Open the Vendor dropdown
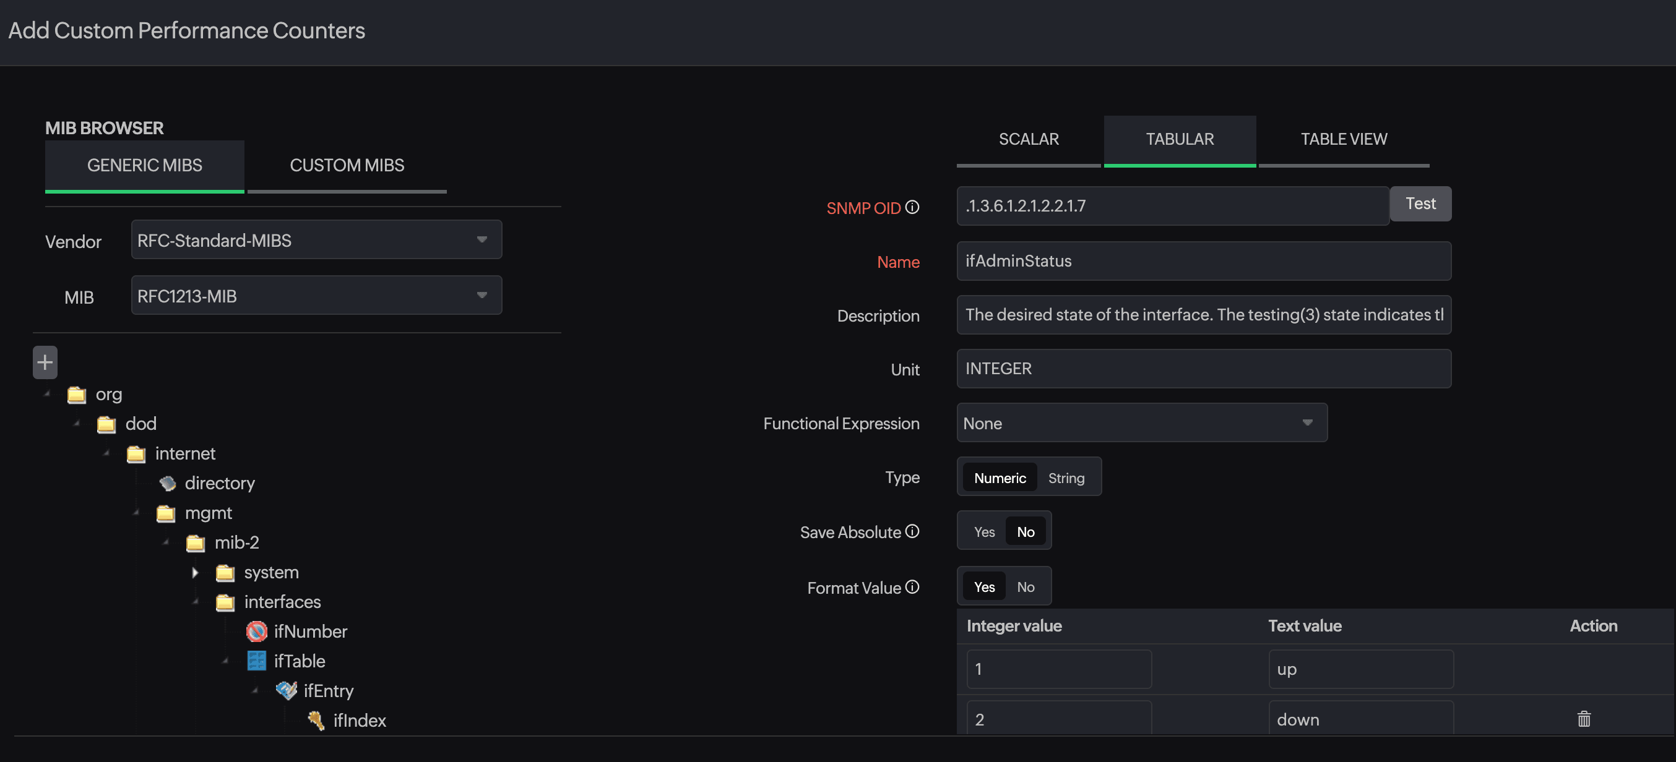 click(x=316, y=240)
